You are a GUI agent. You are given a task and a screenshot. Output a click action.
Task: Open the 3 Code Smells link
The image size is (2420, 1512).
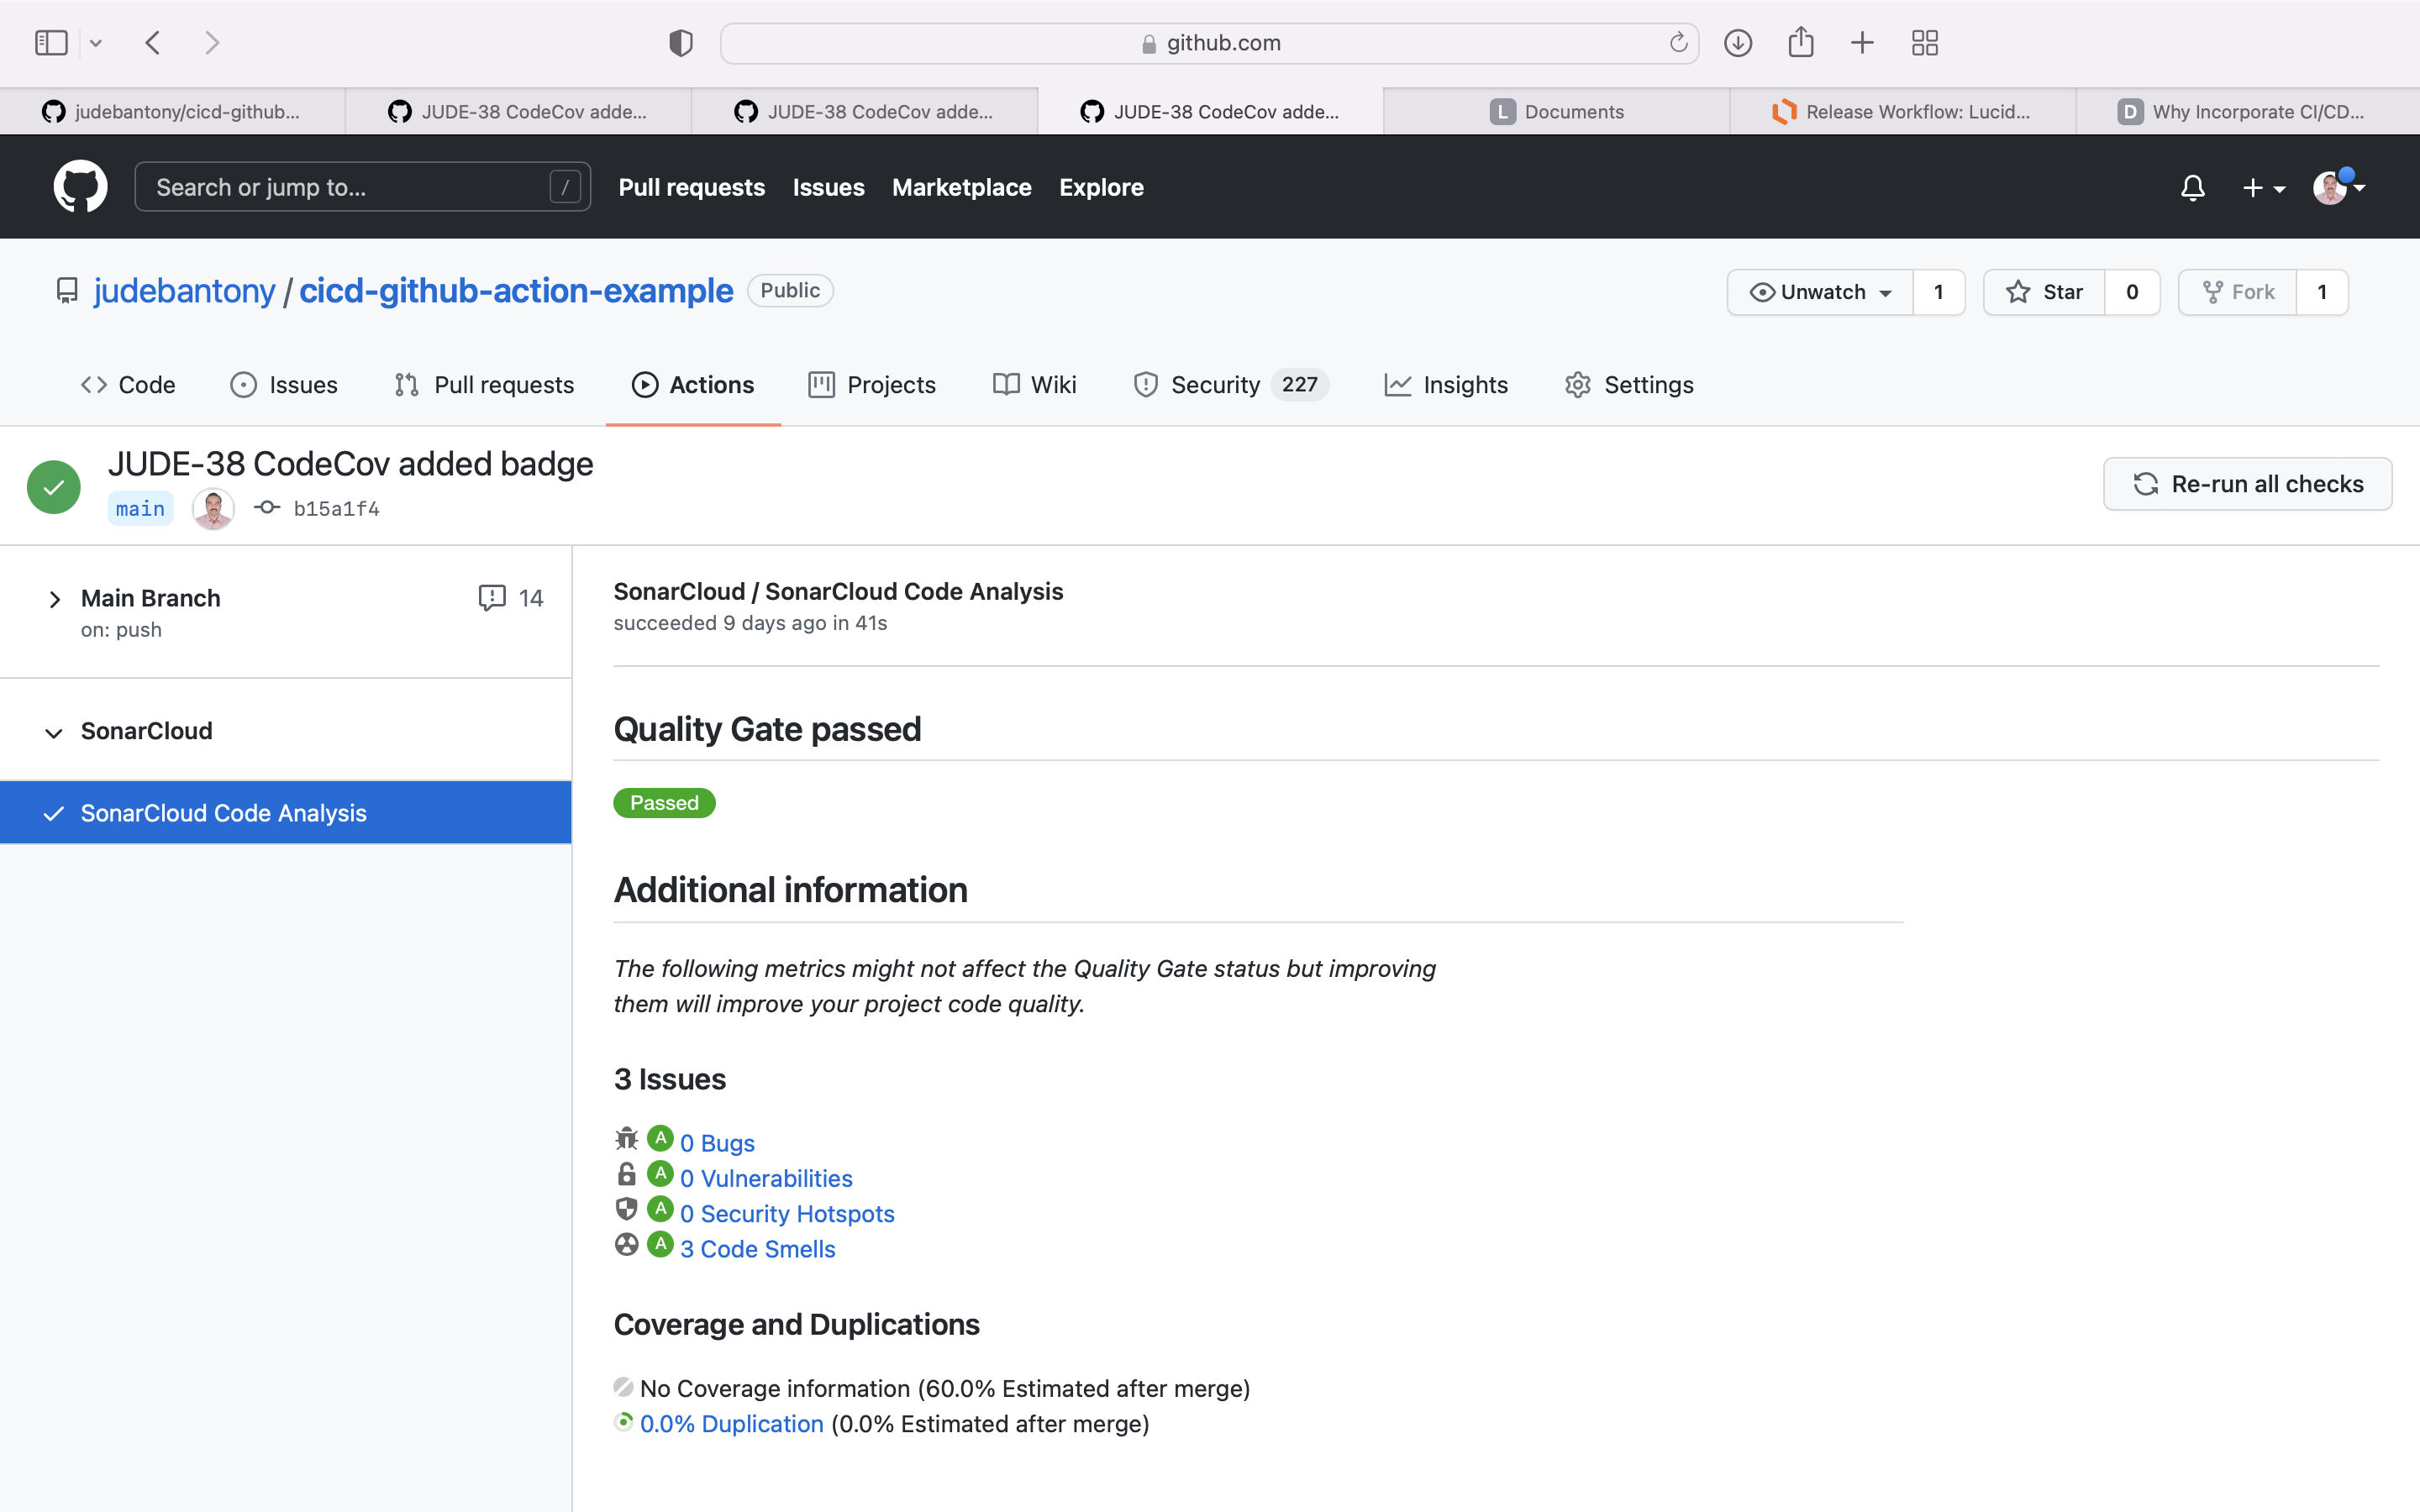(x=757, y=1249)
